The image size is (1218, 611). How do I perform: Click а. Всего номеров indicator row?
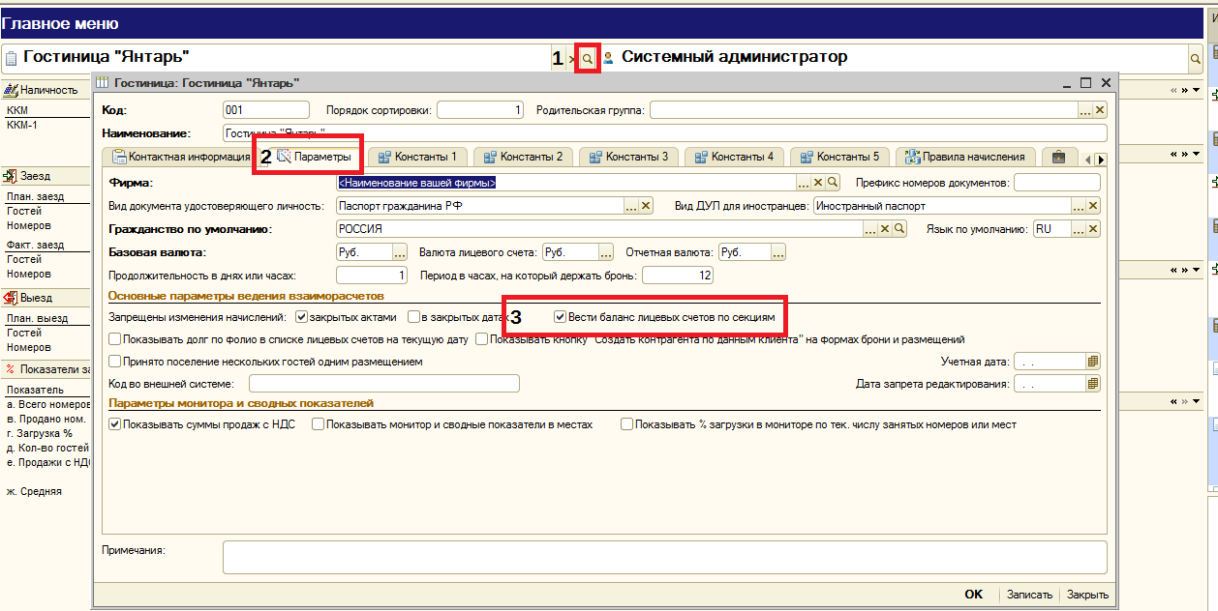(46, 404)
